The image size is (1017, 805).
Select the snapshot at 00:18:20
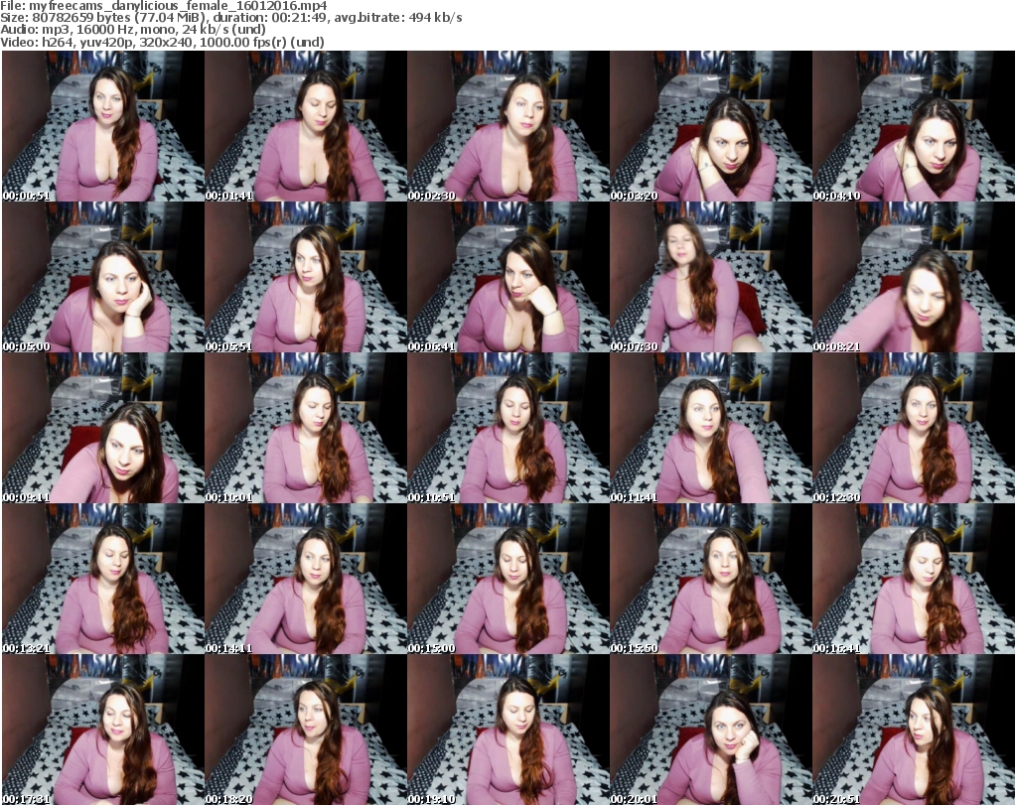tap(306, 730)
